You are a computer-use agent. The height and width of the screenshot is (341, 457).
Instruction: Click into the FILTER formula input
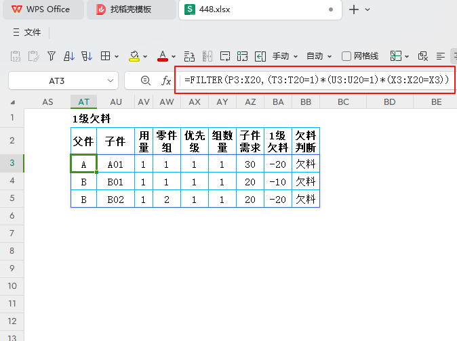click(317, 80)
